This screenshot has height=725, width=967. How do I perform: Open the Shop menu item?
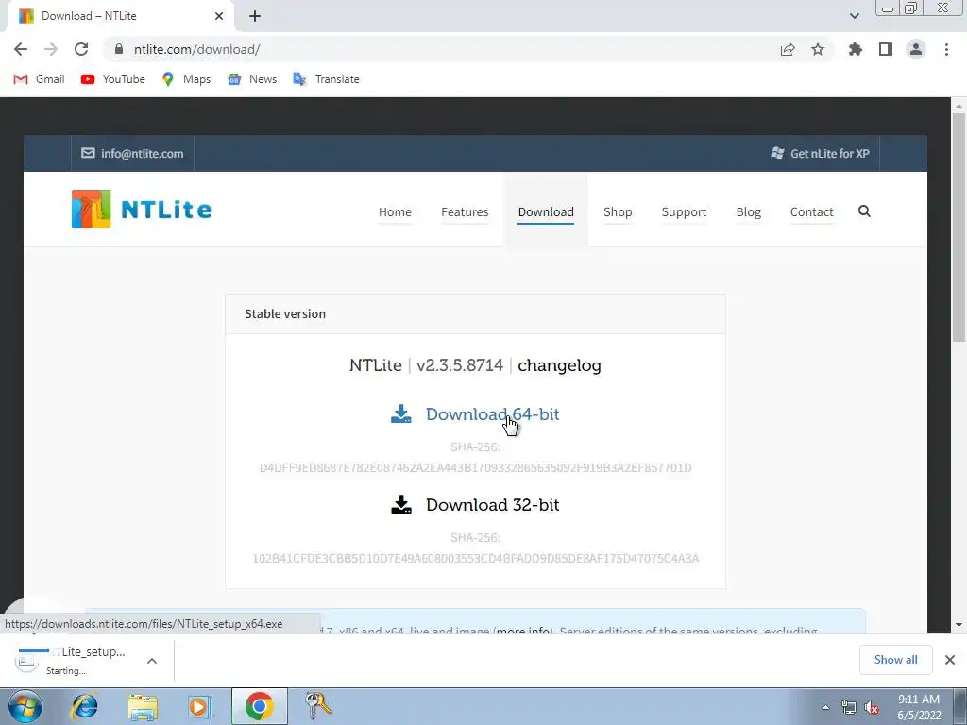point(618,212)
